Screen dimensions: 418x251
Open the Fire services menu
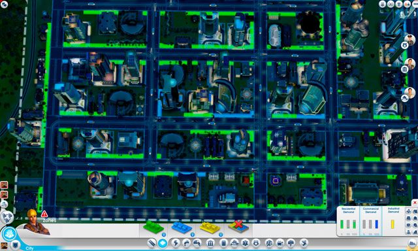(234, 243)
